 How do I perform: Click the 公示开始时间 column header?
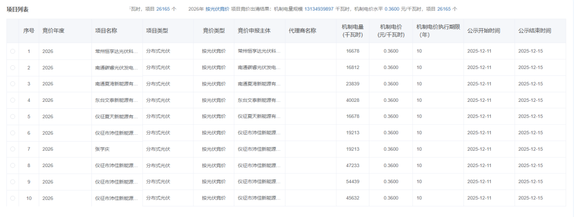(483, 31)
